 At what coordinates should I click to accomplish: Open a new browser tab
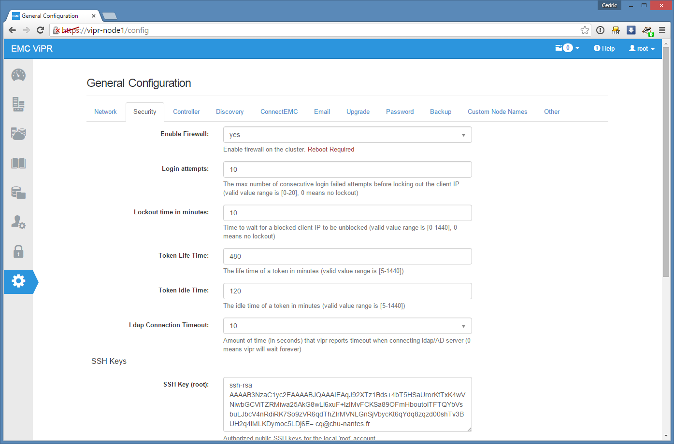pos(110,16)
